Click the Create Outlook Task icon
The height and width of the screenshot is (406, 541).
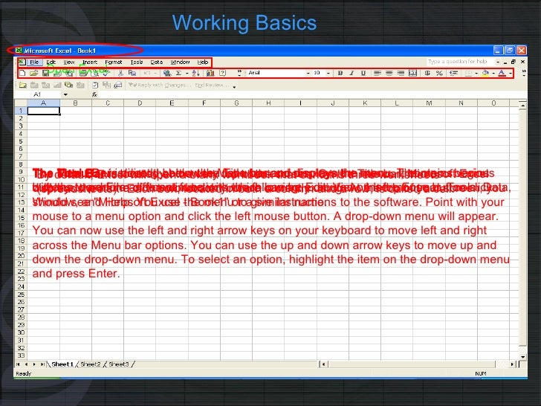[x=95, y=85]
